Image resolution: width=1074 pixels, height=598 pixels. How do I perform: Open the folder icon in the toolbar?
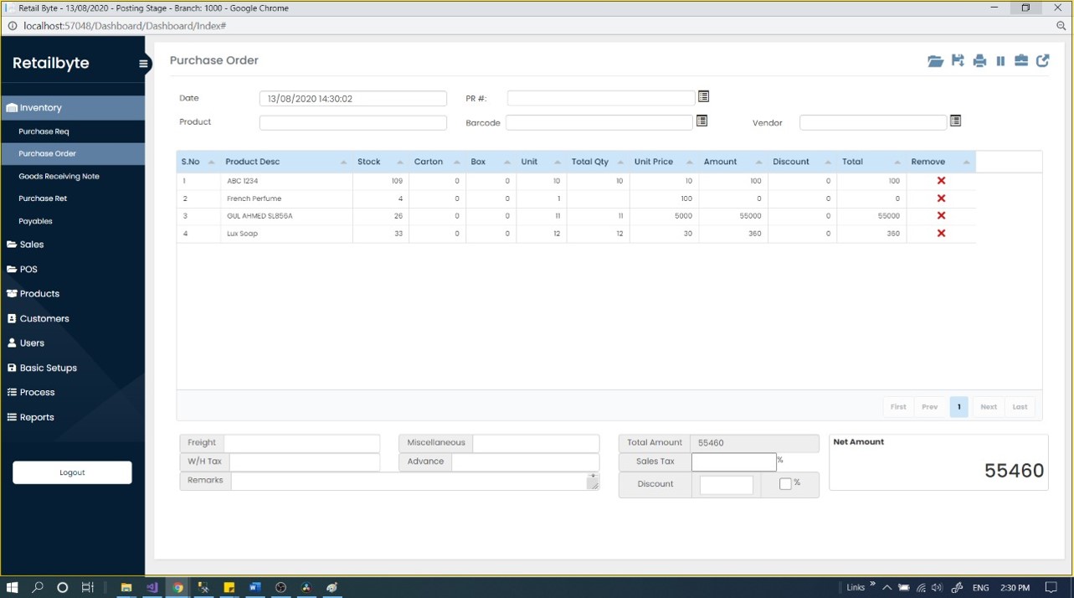tap(936, 61)
